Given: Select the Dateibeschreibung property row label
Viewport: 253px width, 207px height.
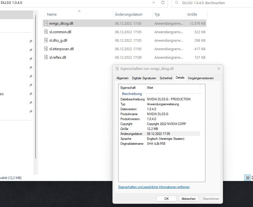Looking at the screenshot, I should (x=133, y=99).
